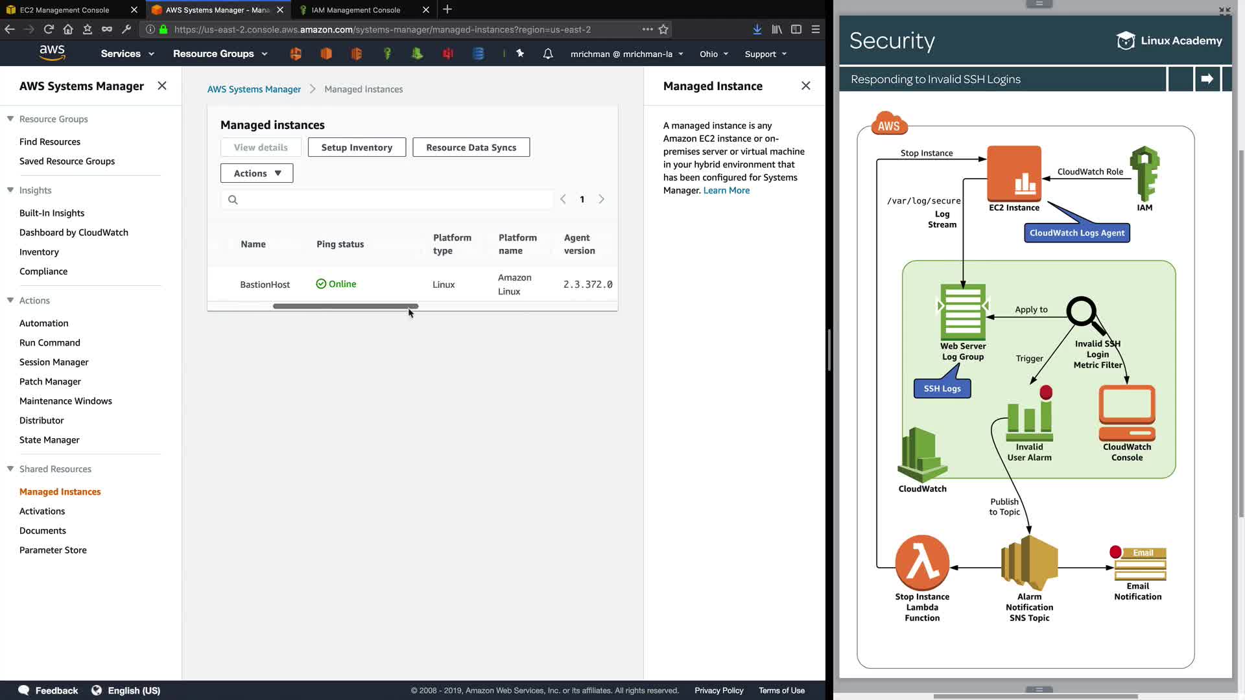The width and height of the screenshot is (1245, 700).
Task: Click the blue database shortcut icon
Action: [x=479, y=54]
